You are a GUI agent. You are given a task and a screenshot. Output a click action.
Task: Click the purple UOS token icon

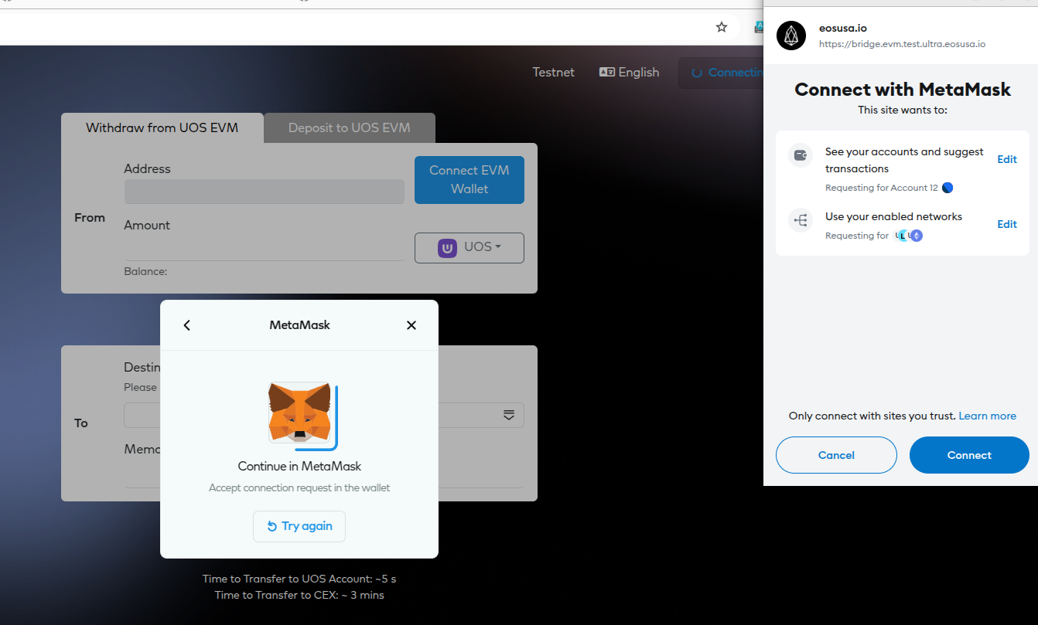pos(447,247)
